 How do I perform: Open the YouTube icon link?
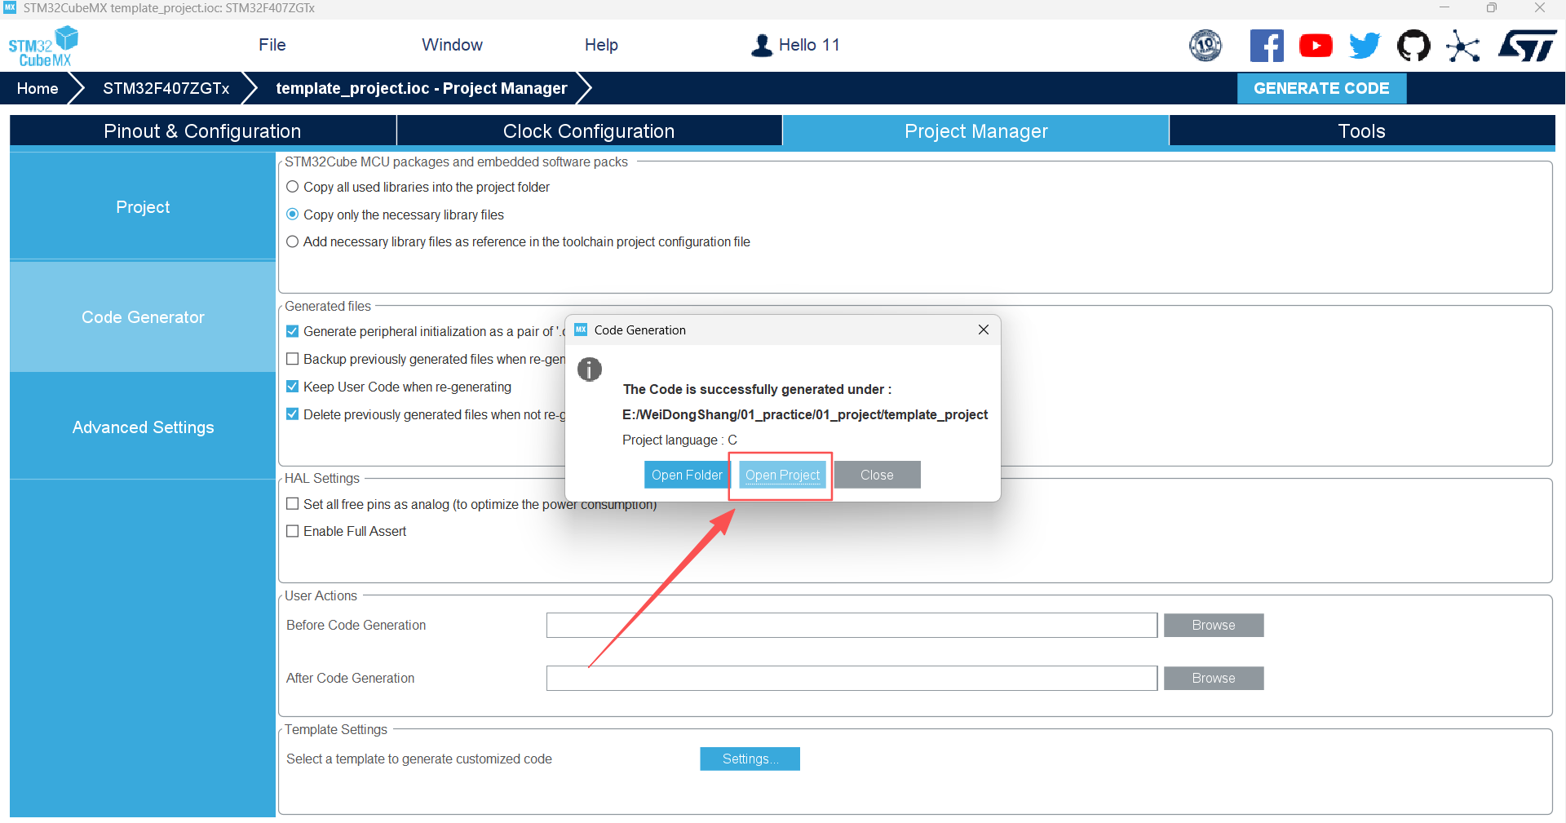click(x=1316, y=46)
